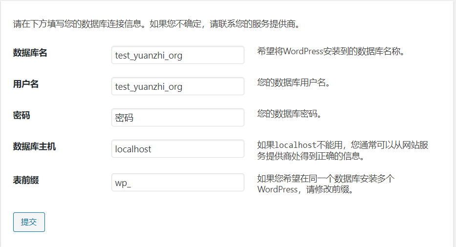Screen dimensions: 456x247
Task: Click the 表前缀 field containing wp_
Action: [178, 183]
